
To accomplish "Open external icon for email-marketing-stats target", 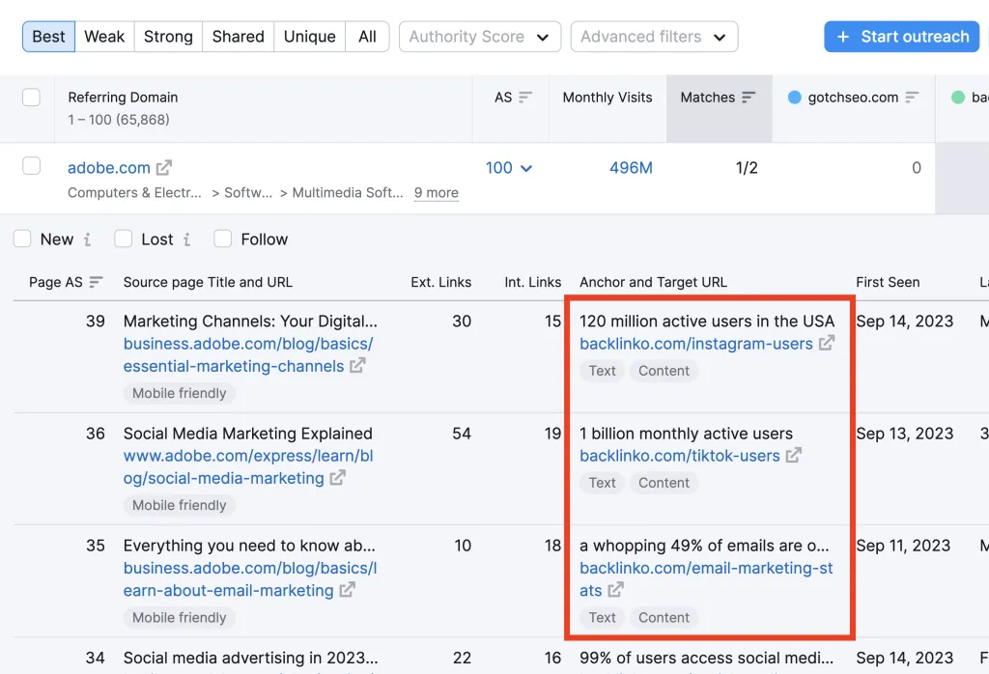I will (615, 590).
